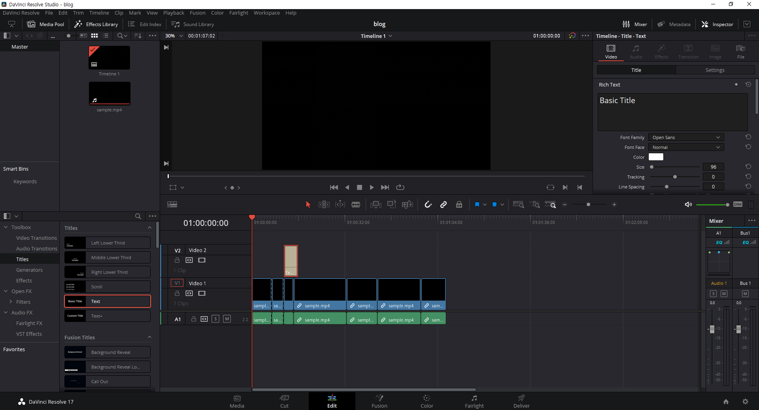
Task: Expand the Filters tree item
Action: click(x=11, y=302)
